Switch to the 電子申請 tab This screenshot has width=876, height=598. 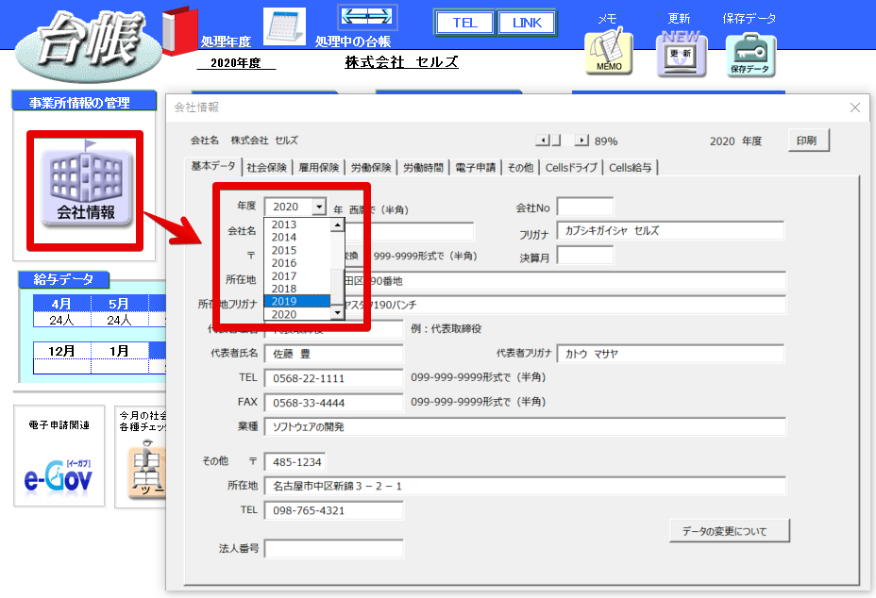click(x=476, y=168)
